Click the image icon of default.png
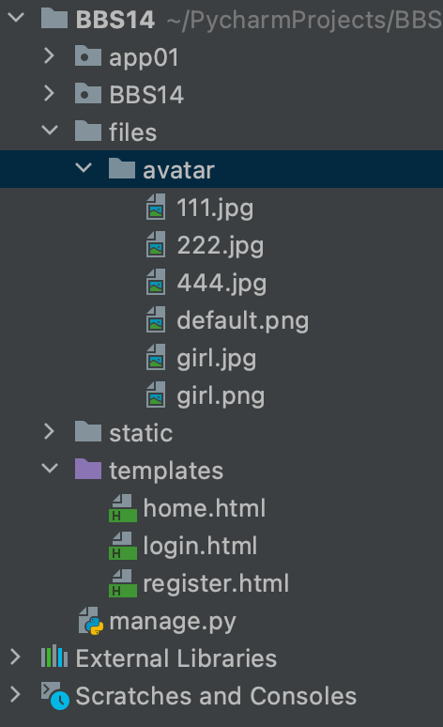 point(156,319)
